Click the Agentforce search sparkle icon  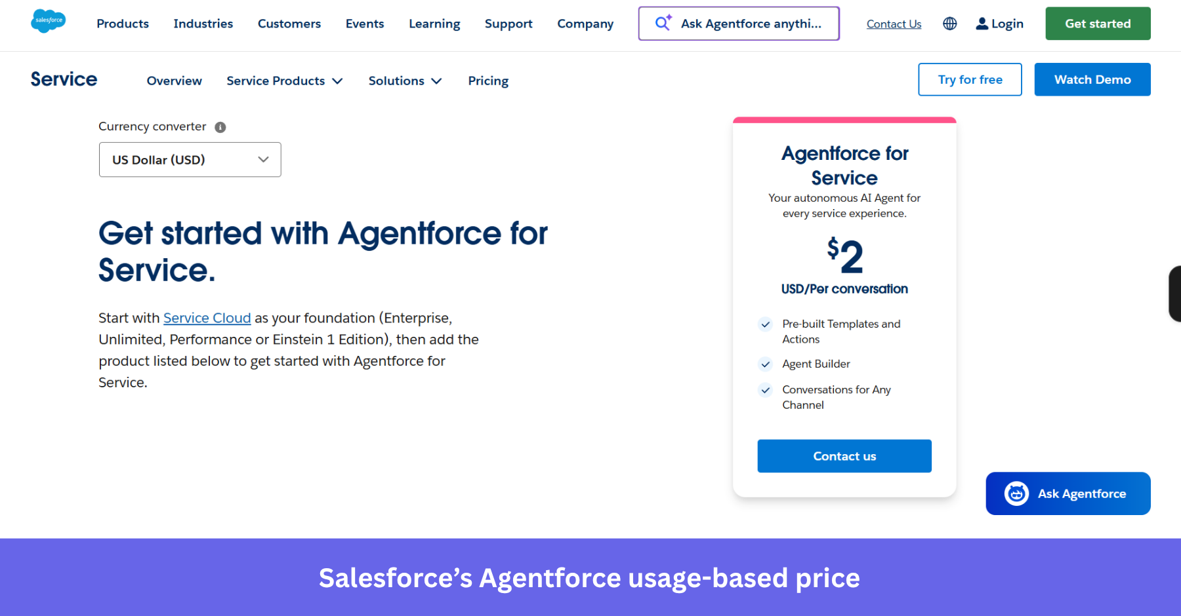[x=663, y=23]
